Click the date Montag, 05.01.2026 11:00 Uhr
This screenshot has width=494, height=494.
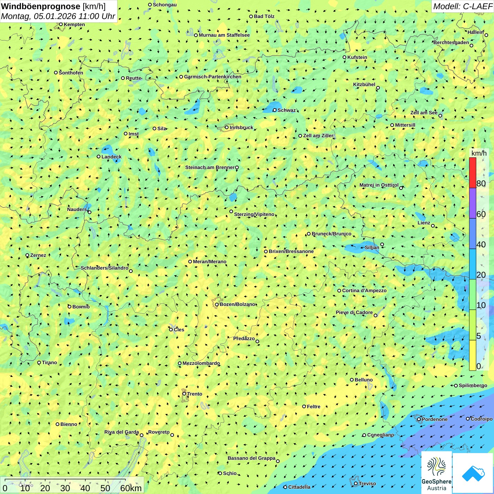(58, 16)
